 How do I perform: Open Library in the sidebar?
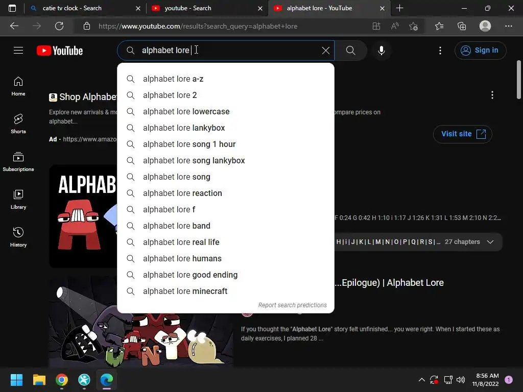pyautogui.click(x=18, y=200)
